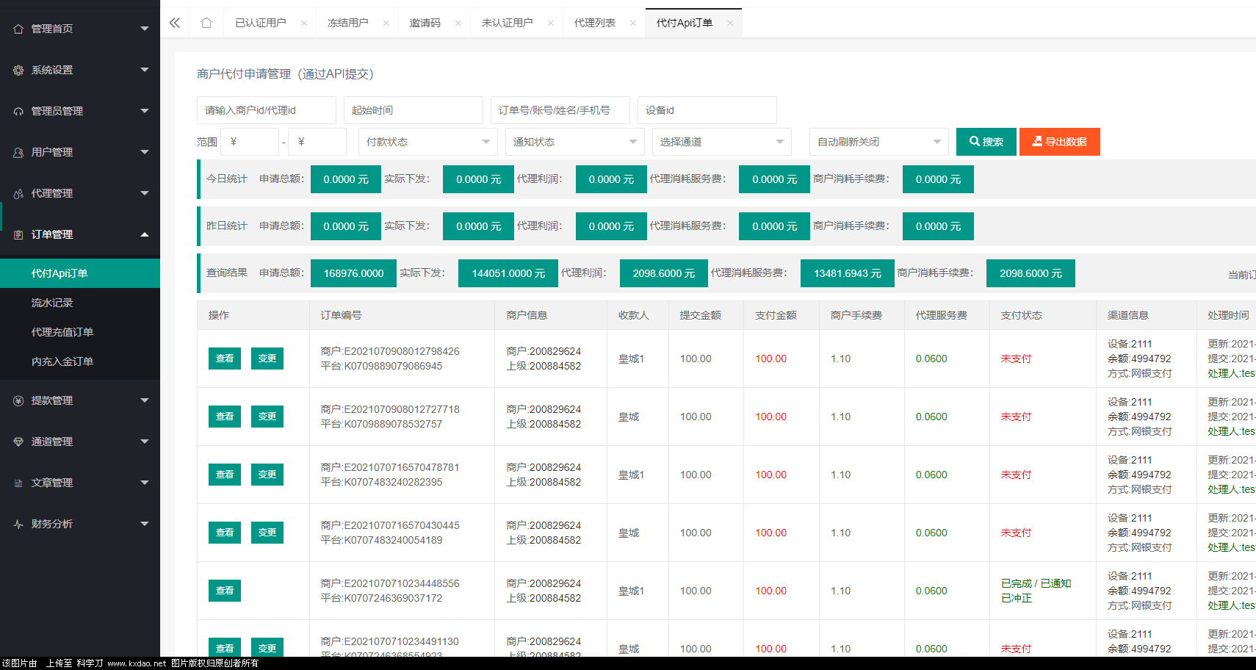Viewport: 1256px width, 670px height.
Task: Close the 冻结用户 tab
Action: click(x=386, y=24)
